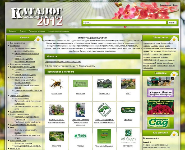Screen dimensions: 185x150
Task: Open Иностранные компании category
Action: (20, 64)
